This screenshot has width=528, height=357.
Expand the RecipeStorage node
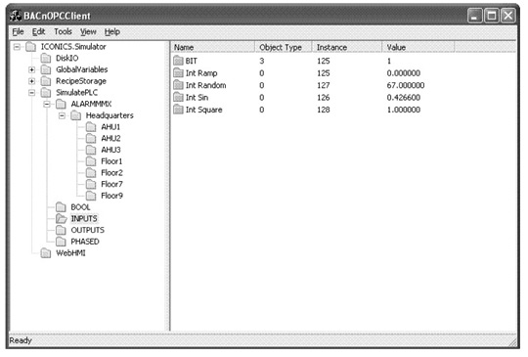(x=31, y=81)
